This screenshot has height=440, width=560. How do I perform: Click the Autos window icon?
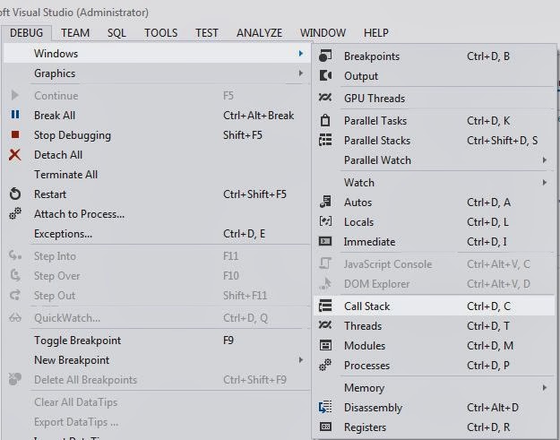(x=325, y=202)
